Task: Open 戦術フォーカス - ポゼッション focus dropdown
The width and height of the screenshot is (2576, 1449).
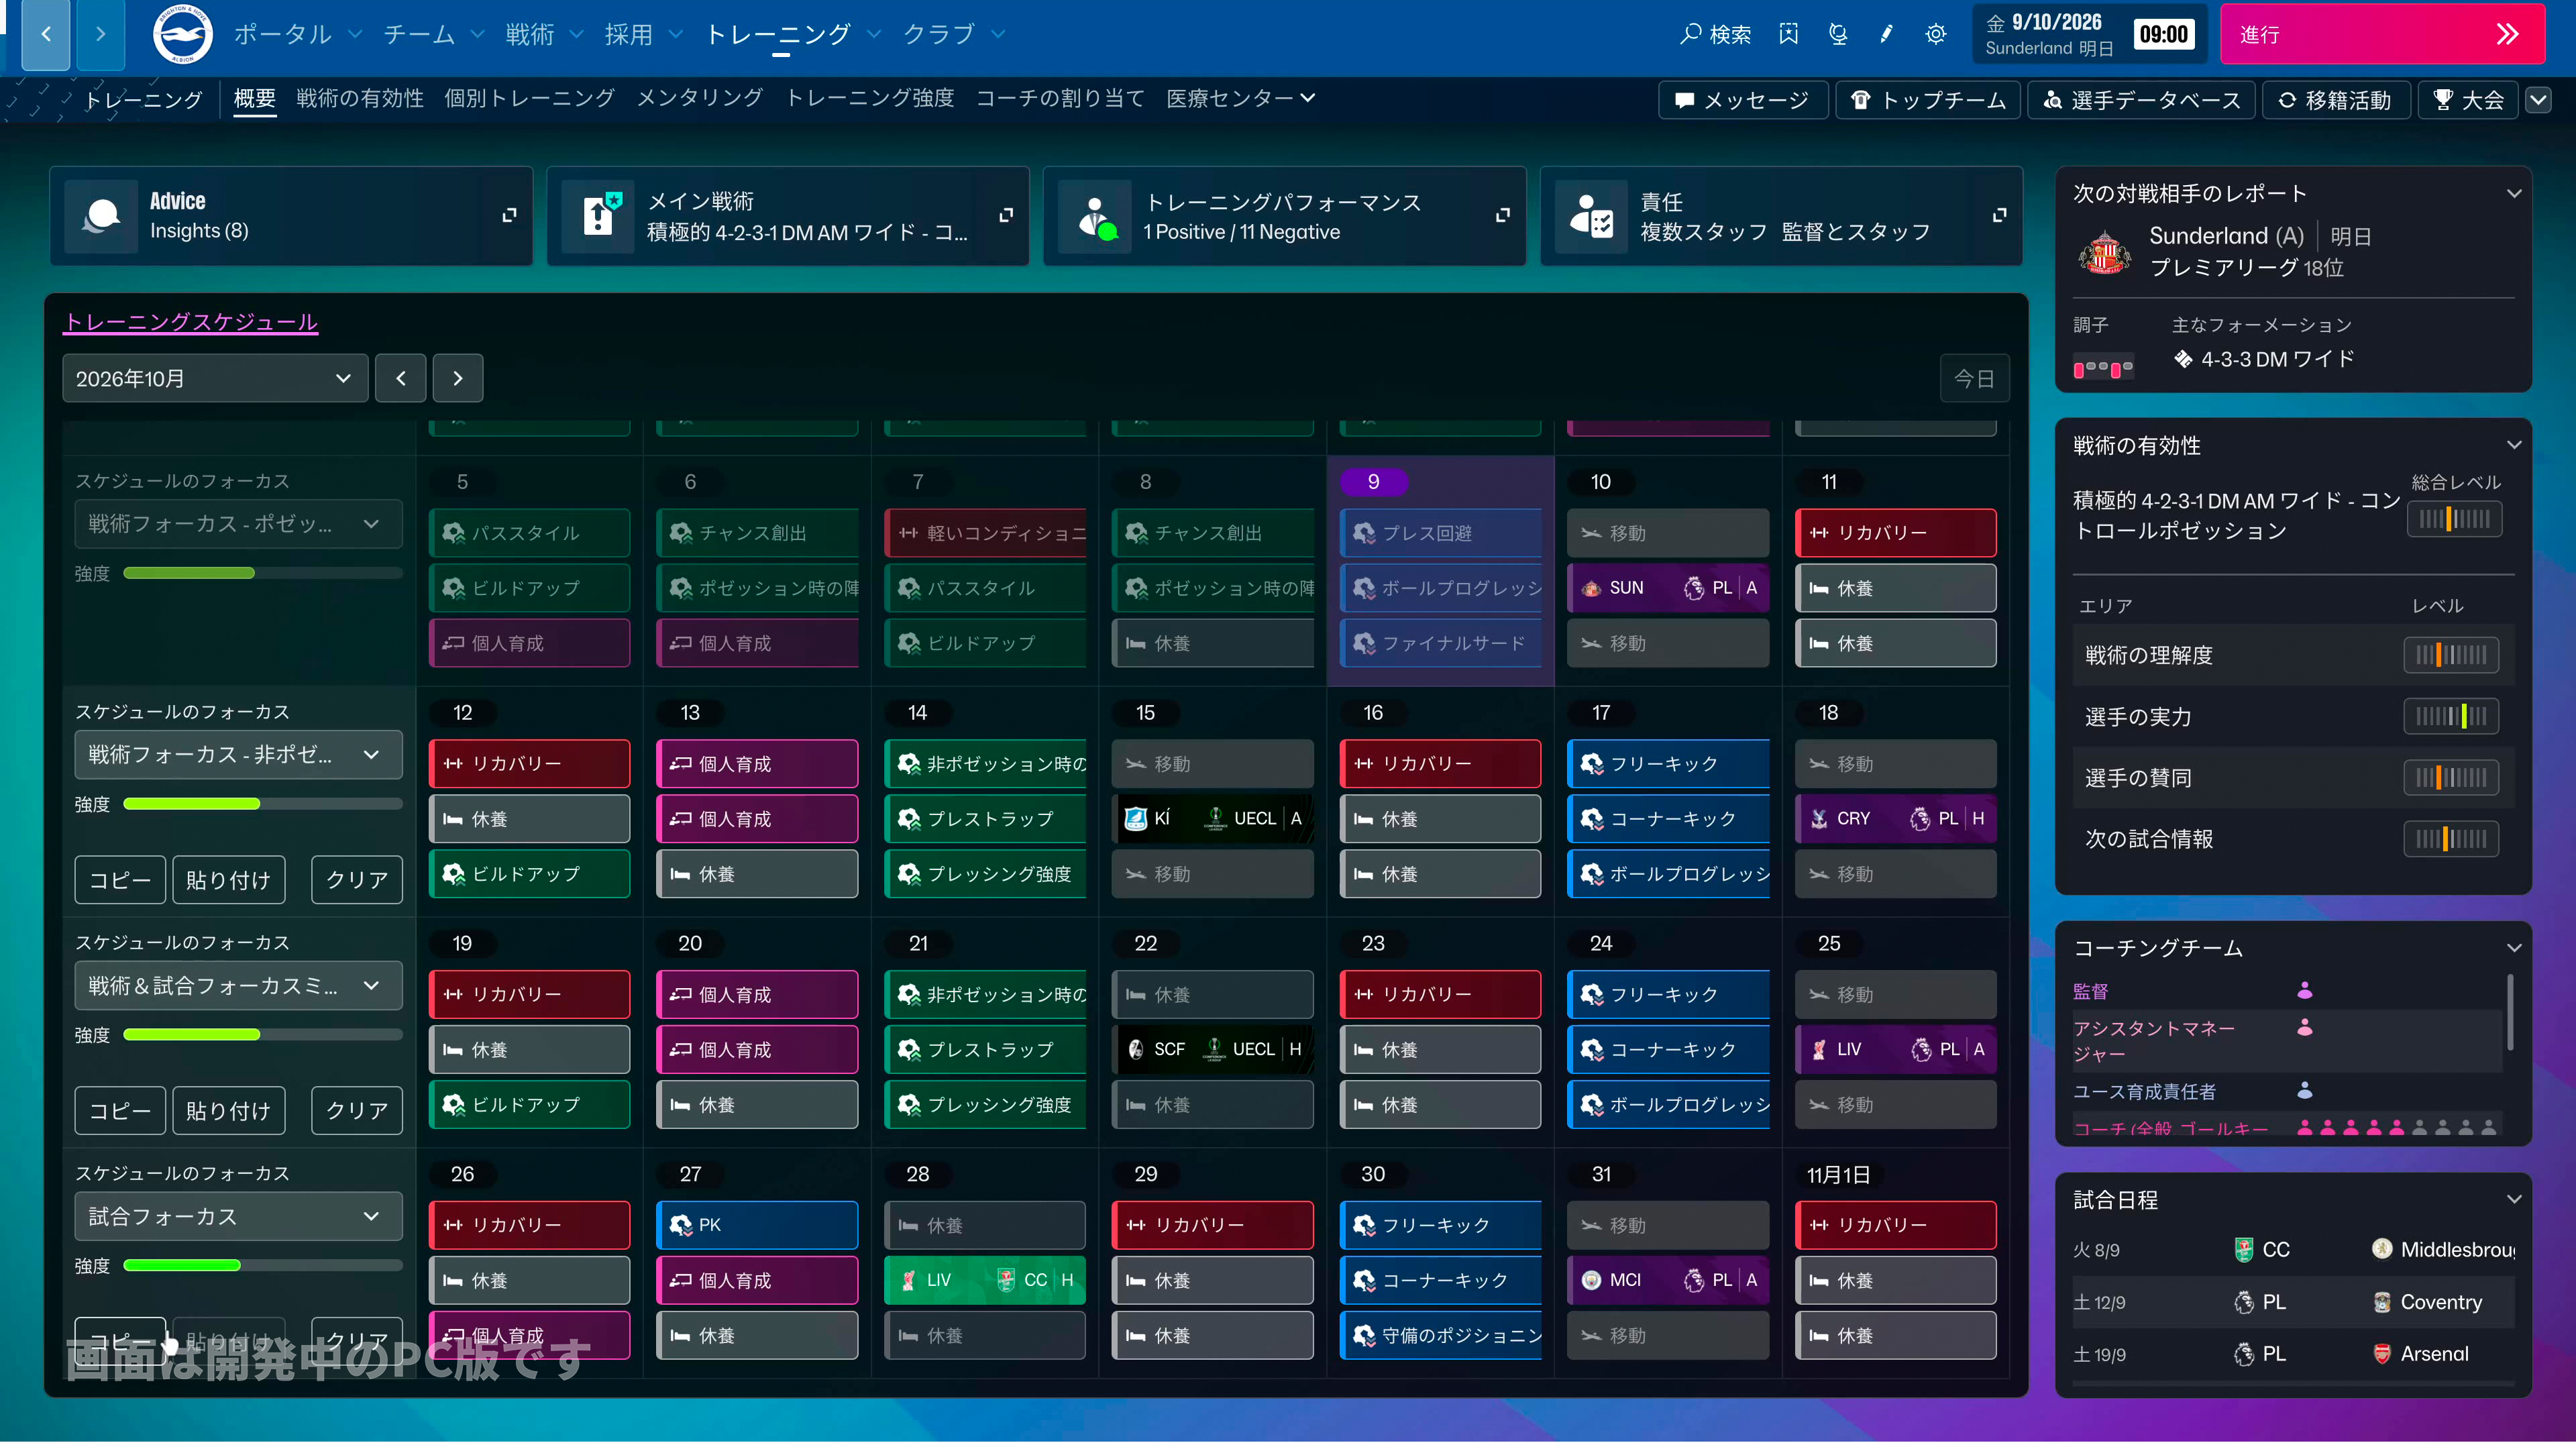Action: (238, 524)
